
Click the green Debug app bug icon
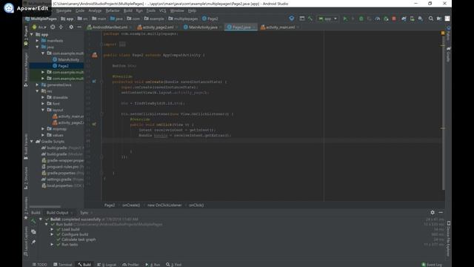click(361, 19)
